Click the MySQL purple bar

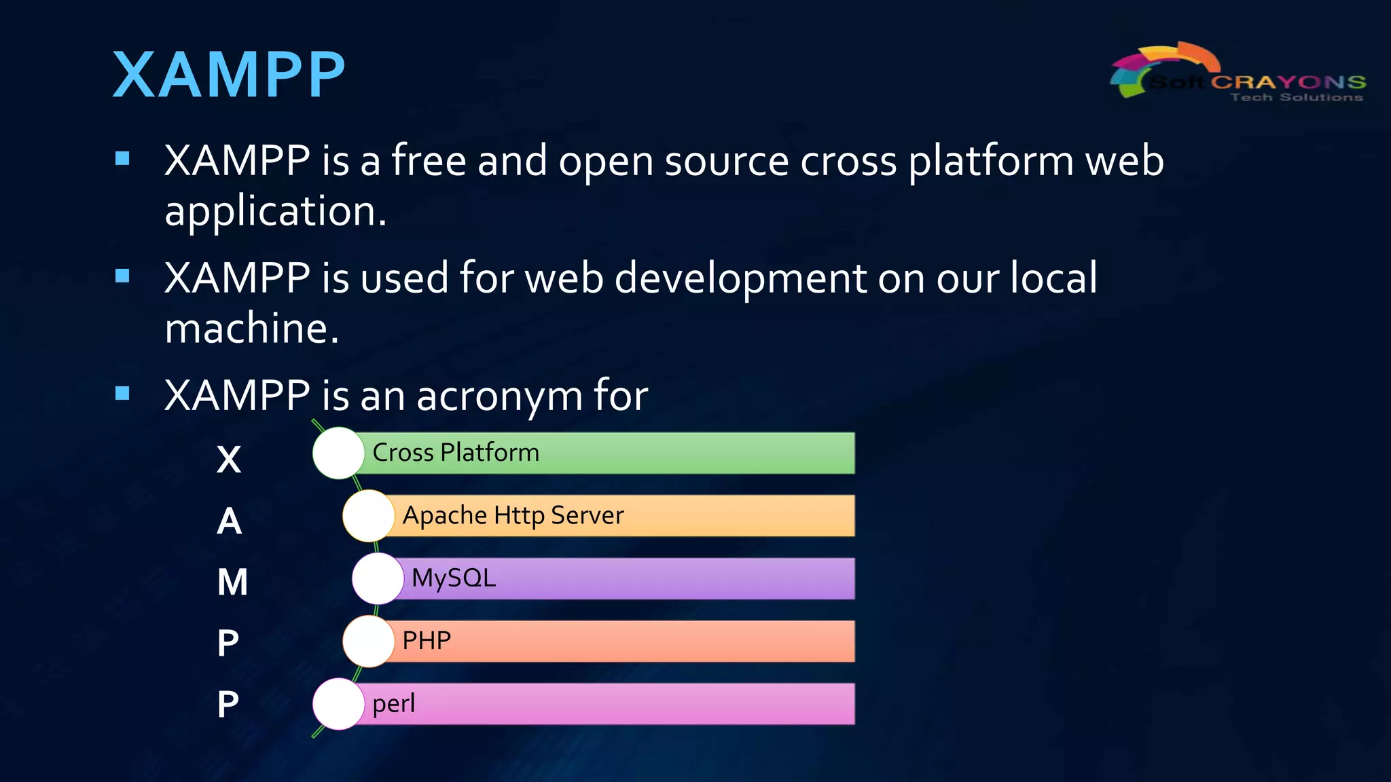click(624, 578)
